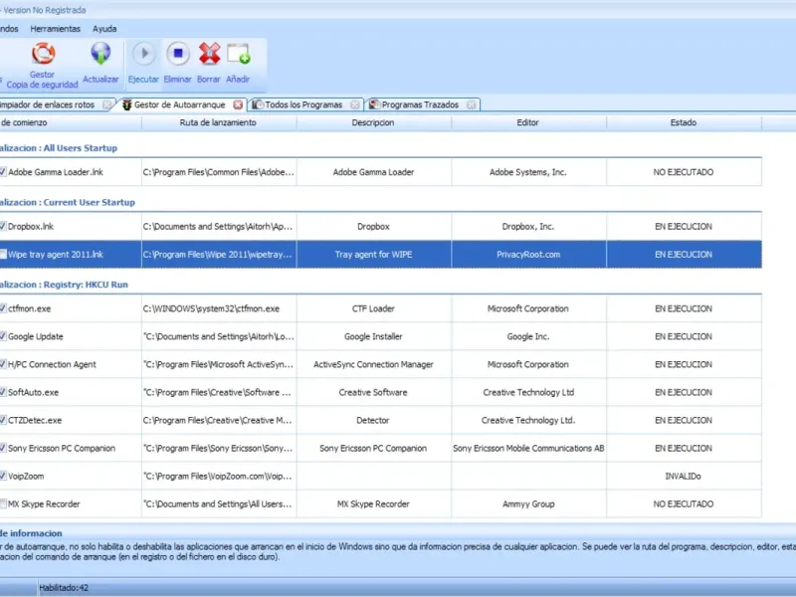796x597 pixels.
Task: Open the Herramientas menu
Action: (55, 29)
